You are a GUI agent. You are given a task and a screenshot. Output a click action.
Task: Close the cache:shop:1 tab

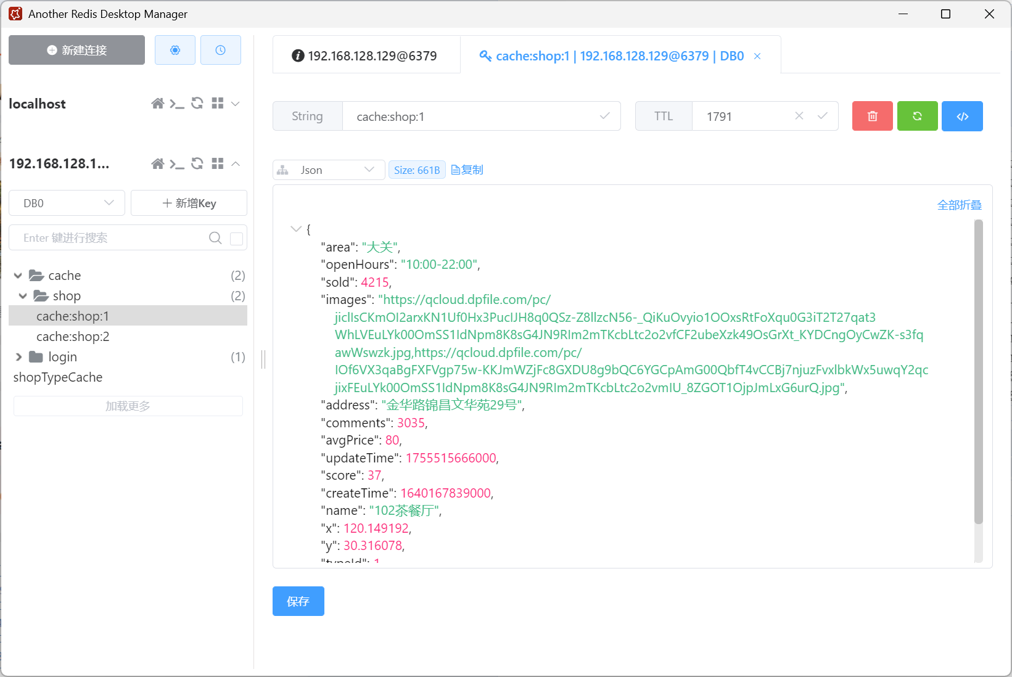[x=757, y=56]
